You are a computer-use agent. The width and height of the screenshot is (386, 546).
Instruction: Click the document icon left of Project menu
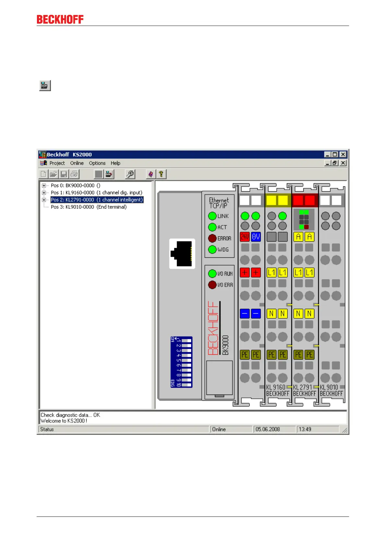43,163
